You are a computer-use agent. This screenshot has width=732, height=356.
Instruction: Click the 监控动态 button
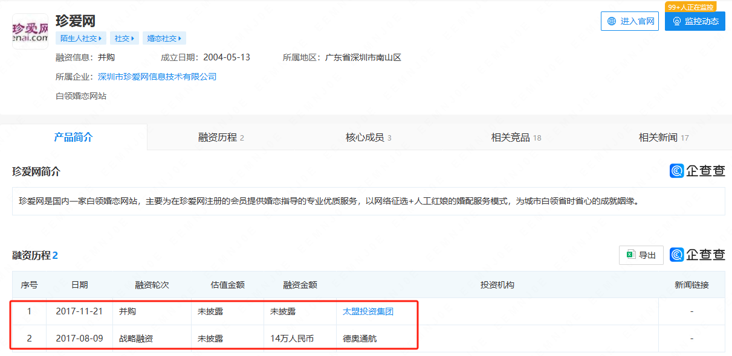click(x=695, y=21)
